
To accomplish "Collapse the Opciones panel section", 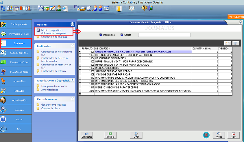I will 72,25.
